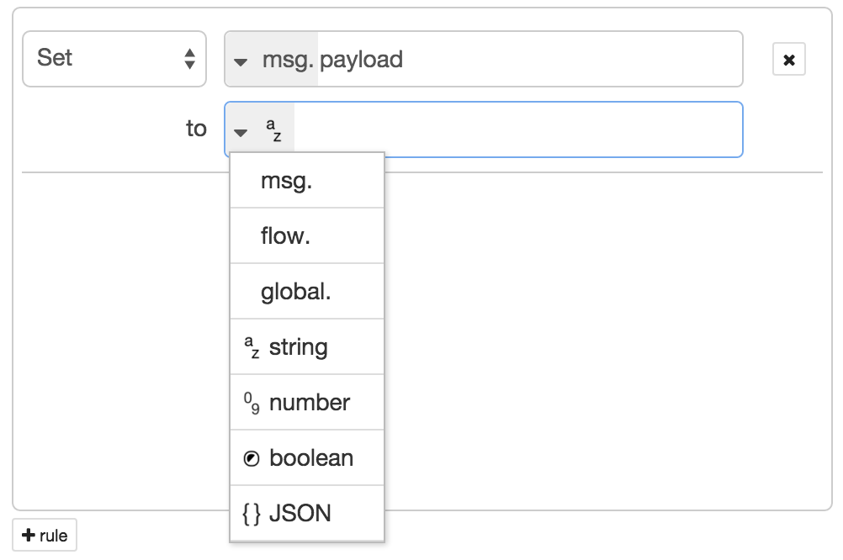Screen dimensions: 843x560
Task: Click the a-z type icon in the 'to' field
Action: click(273, 129)
